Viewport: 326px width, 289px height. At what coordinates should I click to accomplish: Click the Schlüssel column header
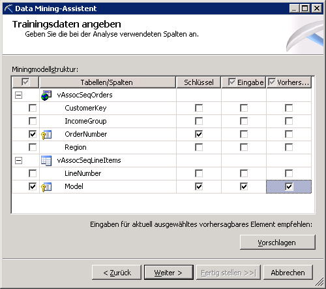[199, 82]
